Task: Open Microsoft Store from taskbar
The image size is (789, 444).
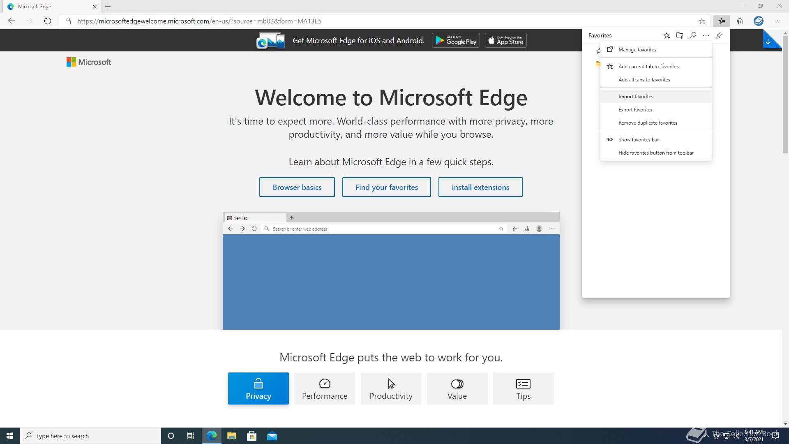Action: (252, 436)
